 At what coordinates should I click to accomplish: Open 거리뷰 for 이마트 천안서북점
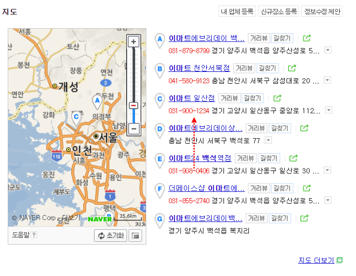(x=244, y=68)
